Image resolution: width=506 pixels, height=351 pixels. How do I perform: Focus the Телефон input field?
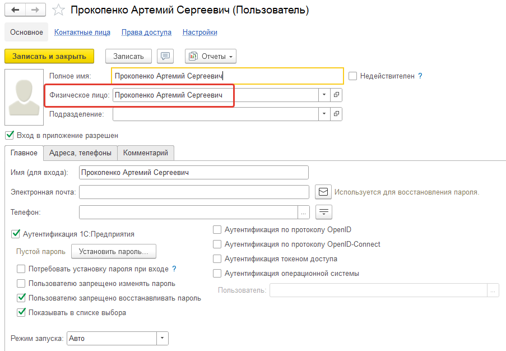point(188,212)
